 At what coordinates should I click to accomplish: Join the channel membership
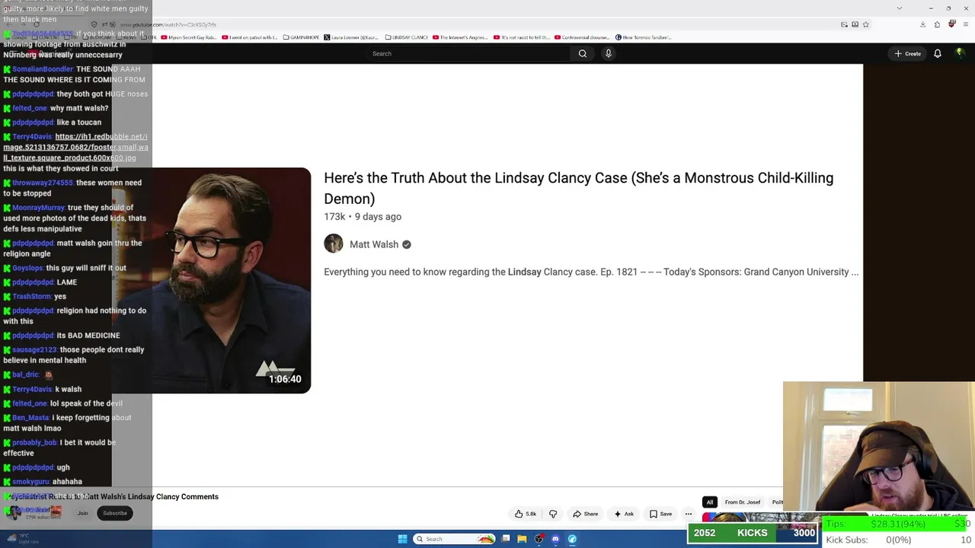pos(82,513)
